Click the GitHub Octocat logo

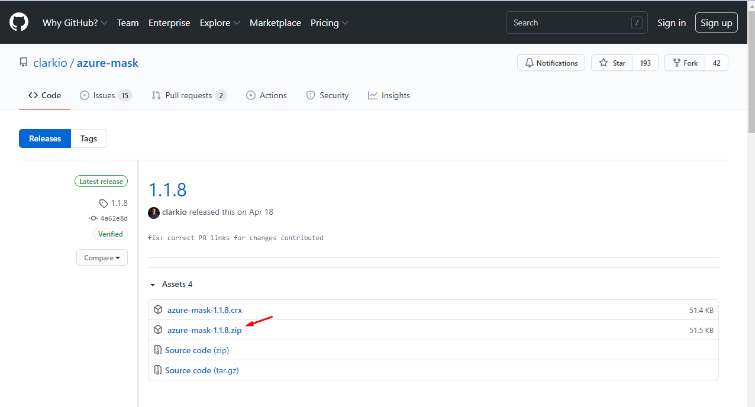coord(19,23)
